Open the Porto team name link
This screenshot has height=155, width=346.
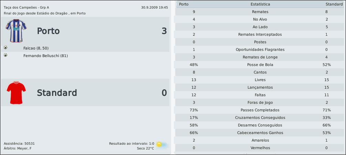pyautogui.click(x=48, y=31)
